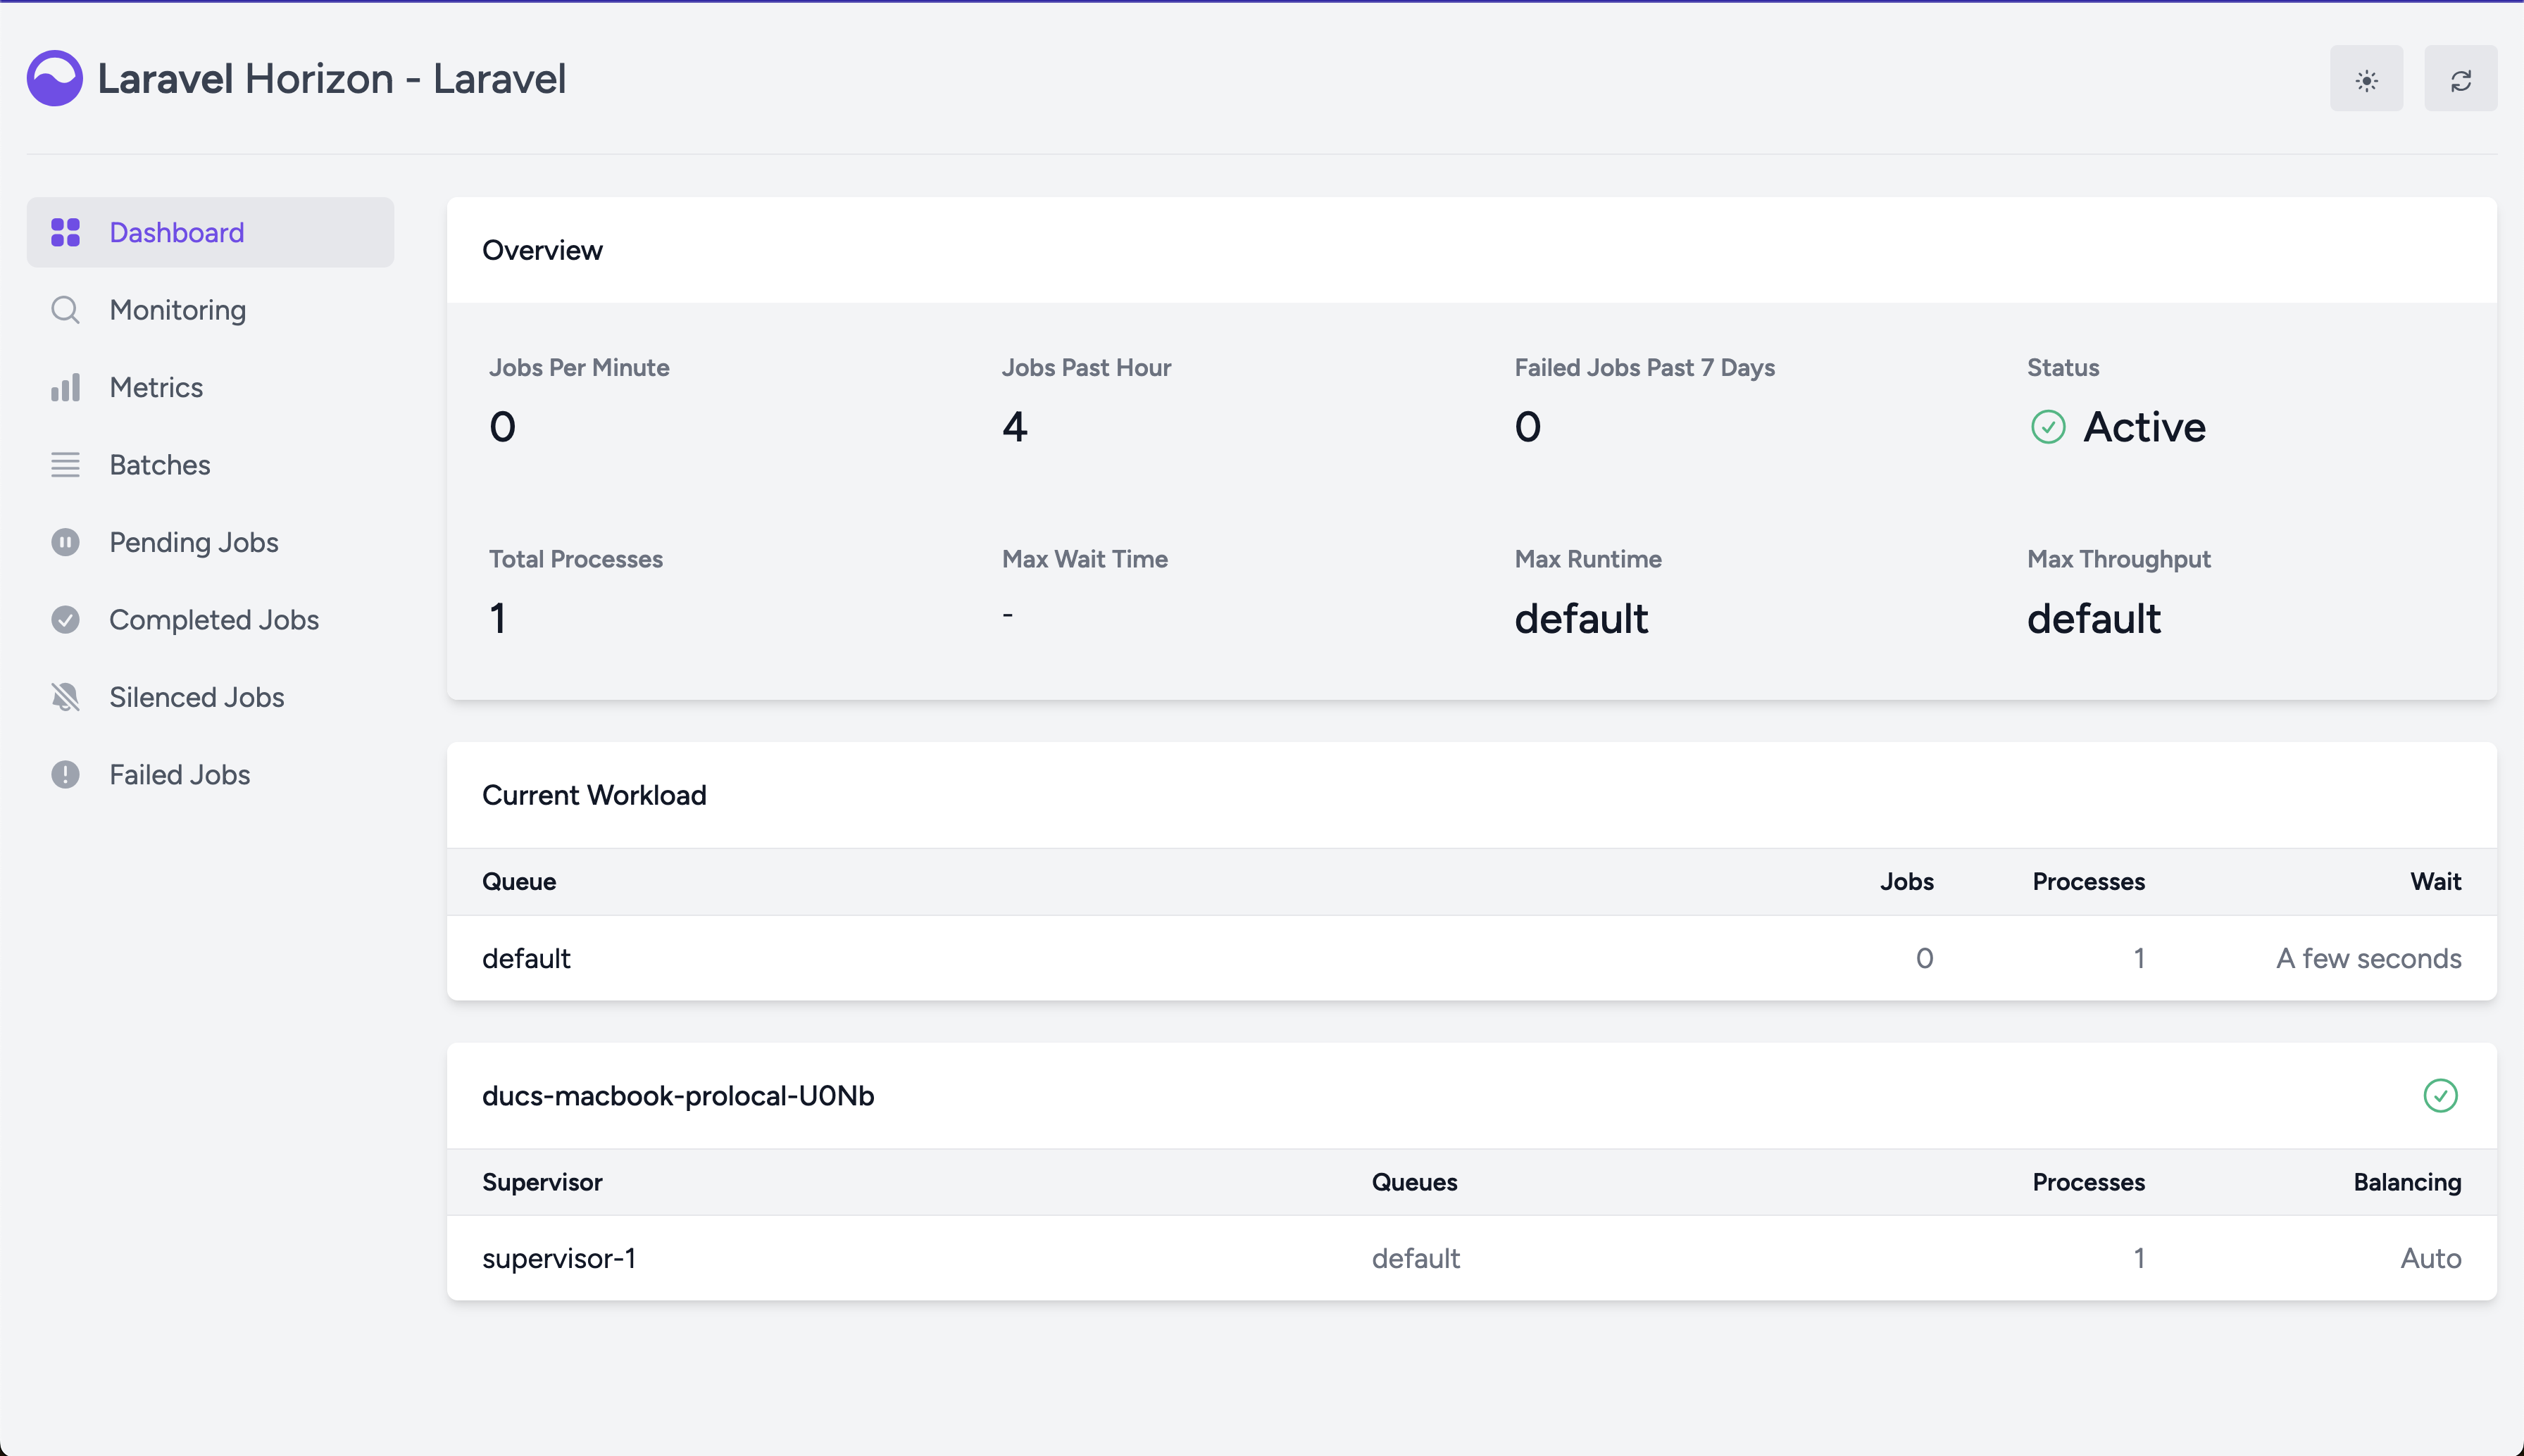This screenshot has height=1456, width=2524.
Task: Click the 'Auto' balancing value
Action: tap(2431, 1258)
